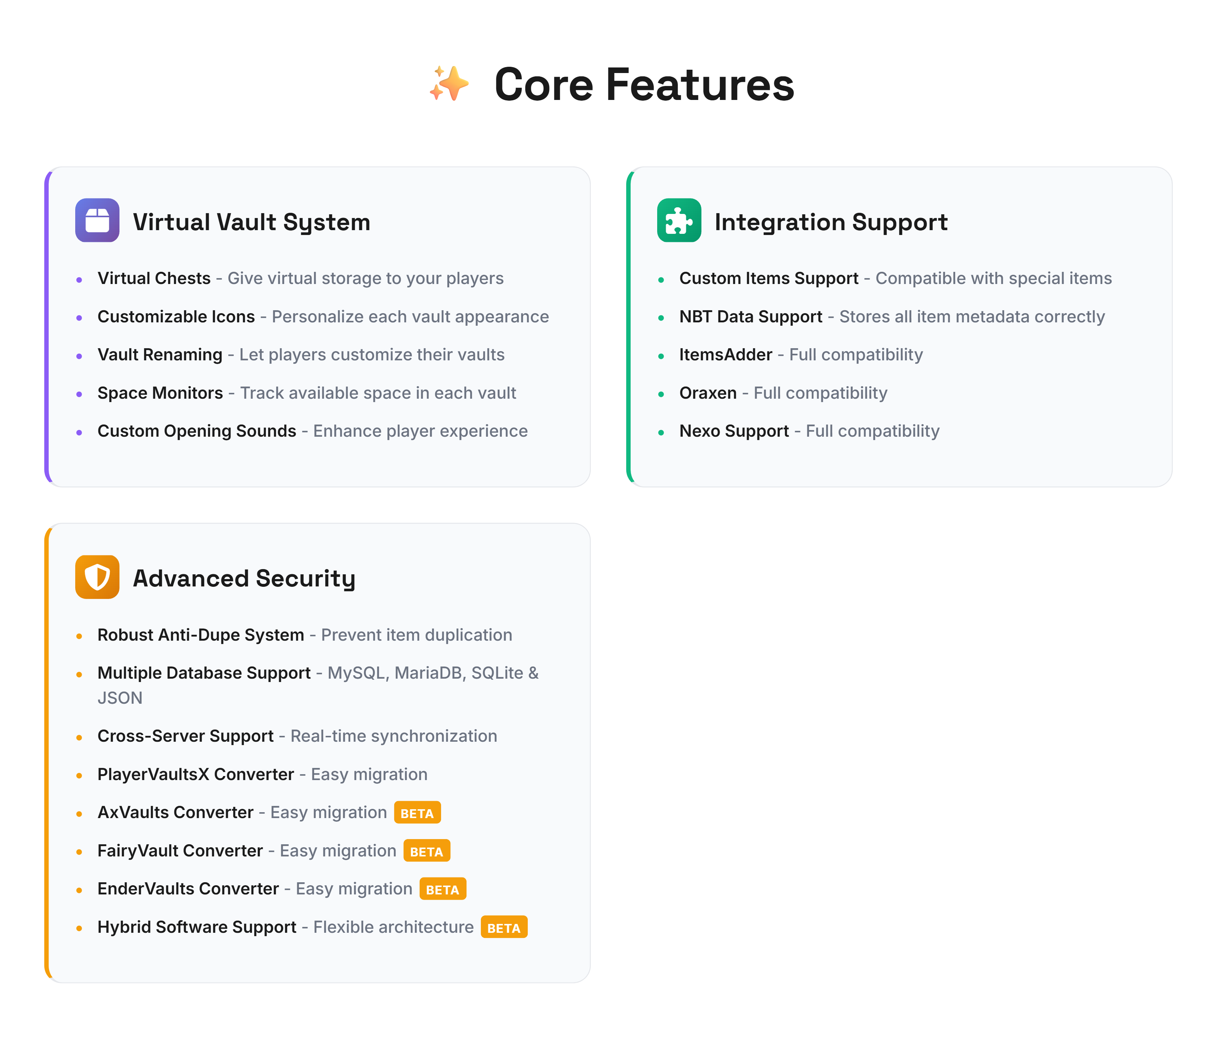Click the BETA badge next to EnderVaults Converter
The width and height of the screenshot is (1217, 1039).
coord(442,889)
